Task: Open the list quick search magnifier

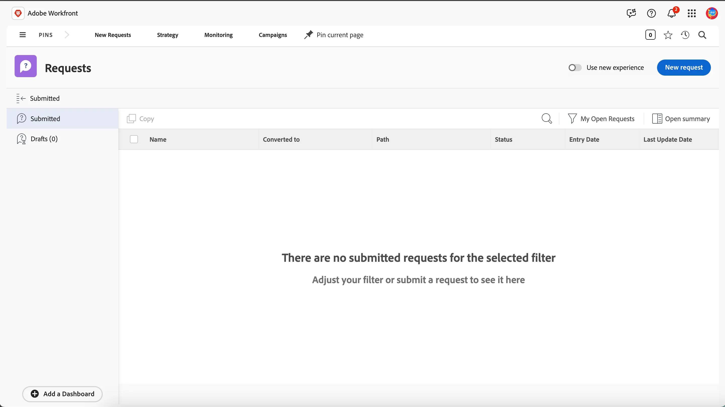Action: 547,119
